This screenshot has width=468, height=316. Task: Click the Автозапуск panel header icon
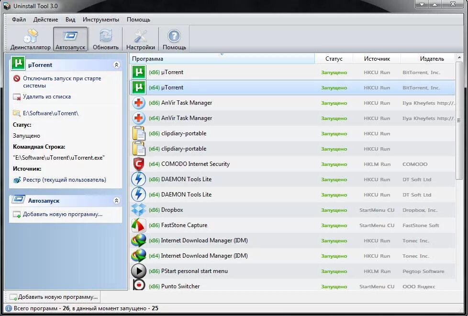[x=18, y=200]
